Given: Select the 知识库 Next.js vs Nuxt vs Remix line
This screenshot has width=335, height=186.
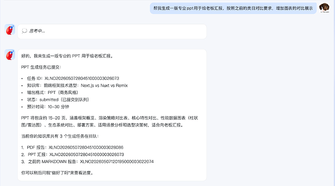Looking at the screenshot, I should pyautogui.click(x=77, y=85).
